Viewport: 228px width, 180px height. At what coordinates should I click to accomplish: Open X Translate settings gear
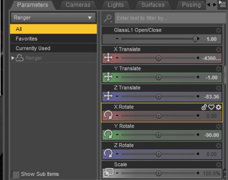pyautogui.click(x=218, y=50)
